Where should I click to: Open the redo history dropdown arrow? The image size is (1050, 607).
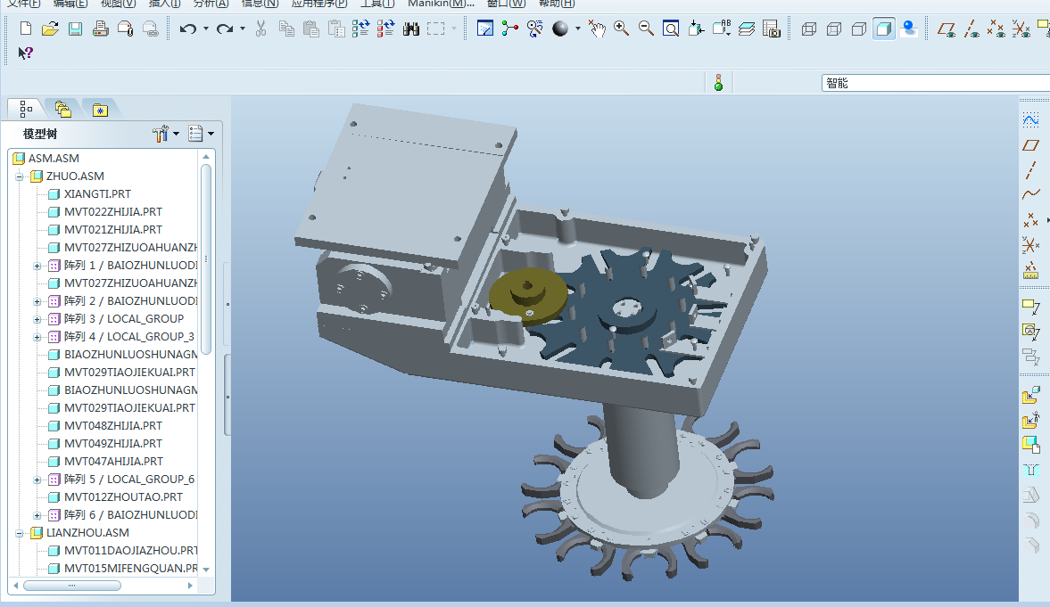tap(243, 29)
